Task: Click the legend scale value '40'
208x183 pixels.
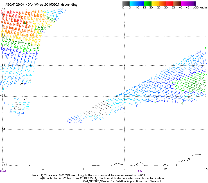Action: click(180, 8)
